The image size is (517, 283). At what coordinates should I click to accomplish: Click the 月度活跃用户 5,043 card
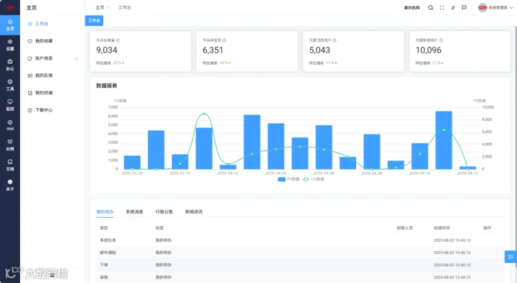[353, 52]
